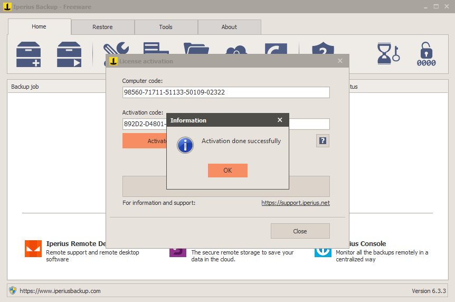Click the blue information icon
455x302 pixels.
(185, 145)
